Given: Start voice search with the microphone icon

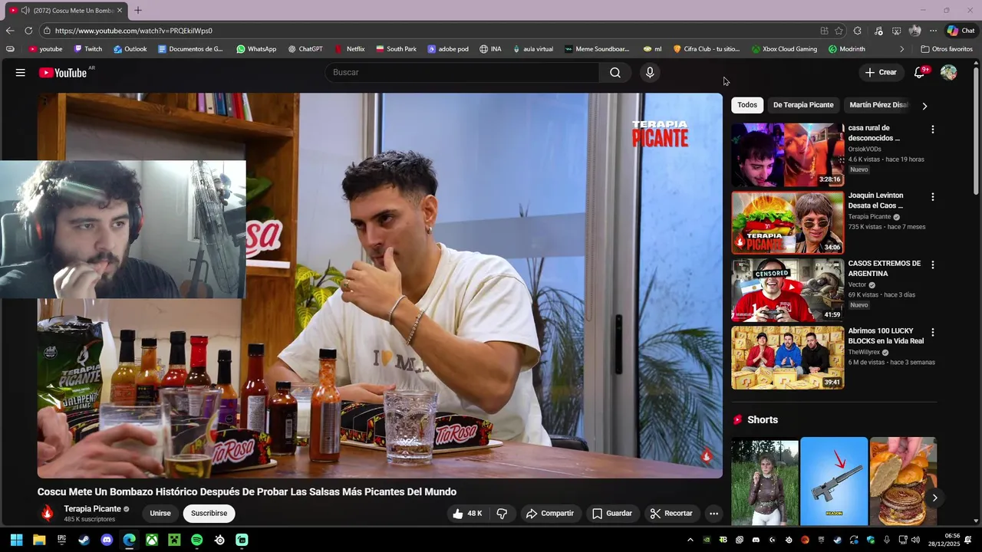Looking at the screenshot, I should pyautogui.click(x=650, y=72).
